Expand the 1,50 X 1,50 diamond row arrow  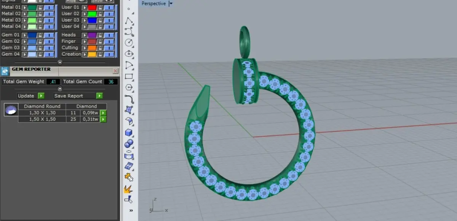(103, 119)
